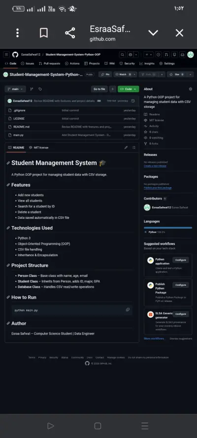Pin this repository with Pin button

tap(105, 74)
